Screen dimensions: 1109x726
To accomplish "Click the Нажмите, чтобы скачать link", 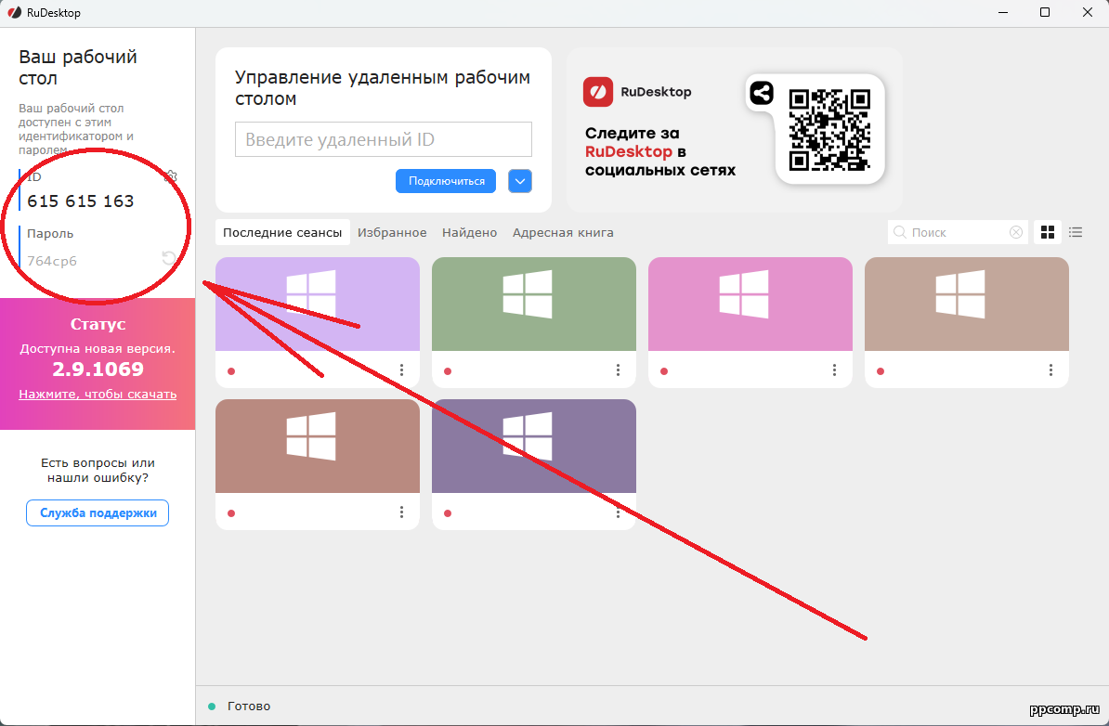I will tap(98, 395).
